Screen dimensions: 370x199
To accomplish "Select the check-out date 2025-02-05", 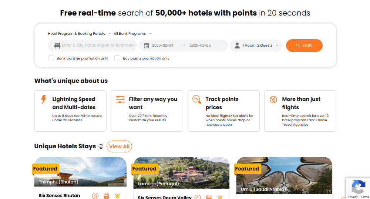I will (x=200, y=45).
